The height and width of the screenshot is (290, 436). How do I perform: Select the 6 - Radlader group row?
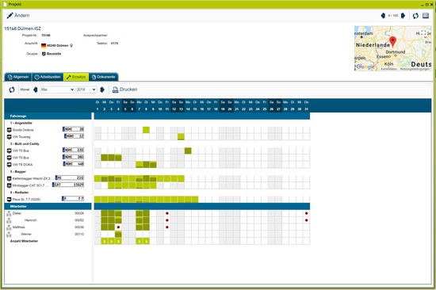[20, 193]
